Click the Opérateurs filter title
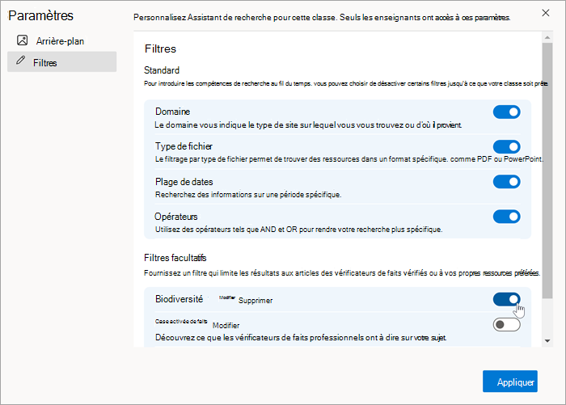This screenshot has height=405, width=566. [176, 217]
